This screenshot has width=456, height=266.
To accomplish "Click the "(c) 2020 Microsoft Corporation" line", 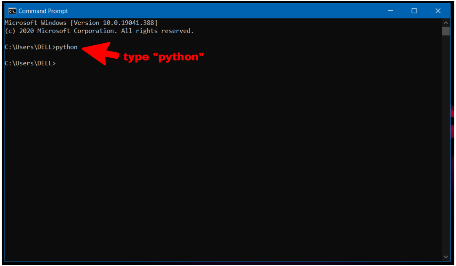I will (x=99, y=31).
